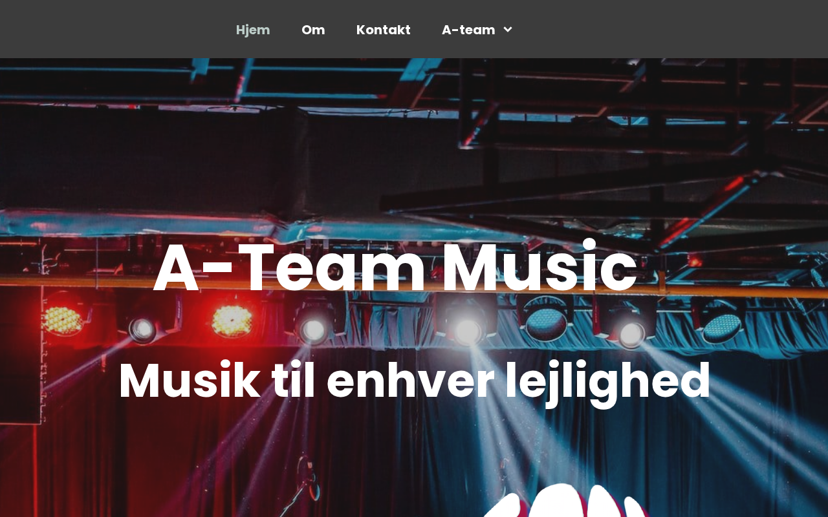The image size is (828, 517).
Task: Click the word 'lejlighed' in the subtitle
Action: click(x=608, y=381)
